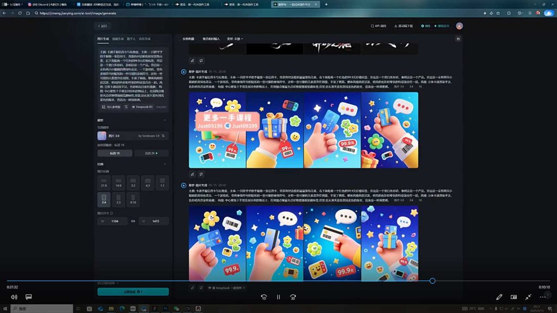The image size is (557, 313).
Task: Switch to the 图片生成 tab
Action: click(103, 39)
